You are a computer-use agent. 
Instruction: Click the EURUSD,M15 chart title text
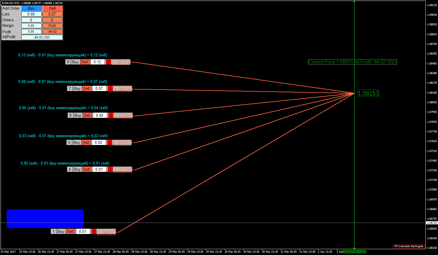[x=11, y=3]
